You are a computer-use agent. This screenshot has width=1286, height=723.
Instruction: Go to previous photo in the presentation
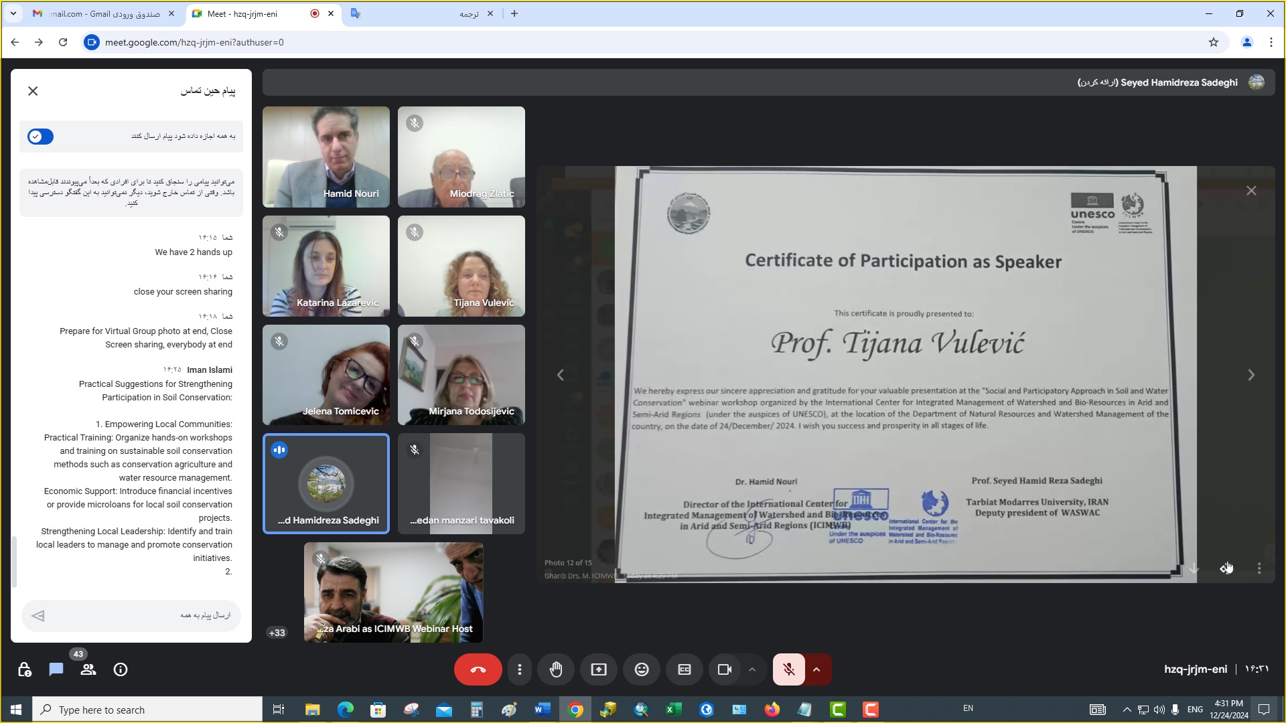(561, 375)
